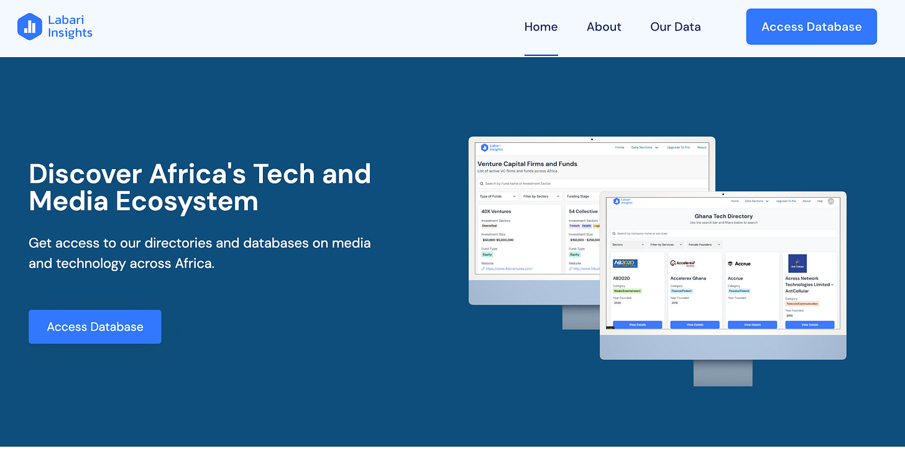
Task: Click View Details on the Accrue card
Action: coord(752,324)
